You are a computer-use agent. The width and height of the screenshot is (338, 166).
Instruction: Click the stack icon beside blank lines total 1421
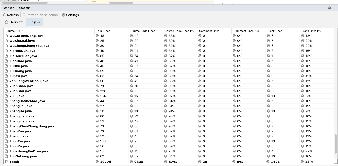268,162
